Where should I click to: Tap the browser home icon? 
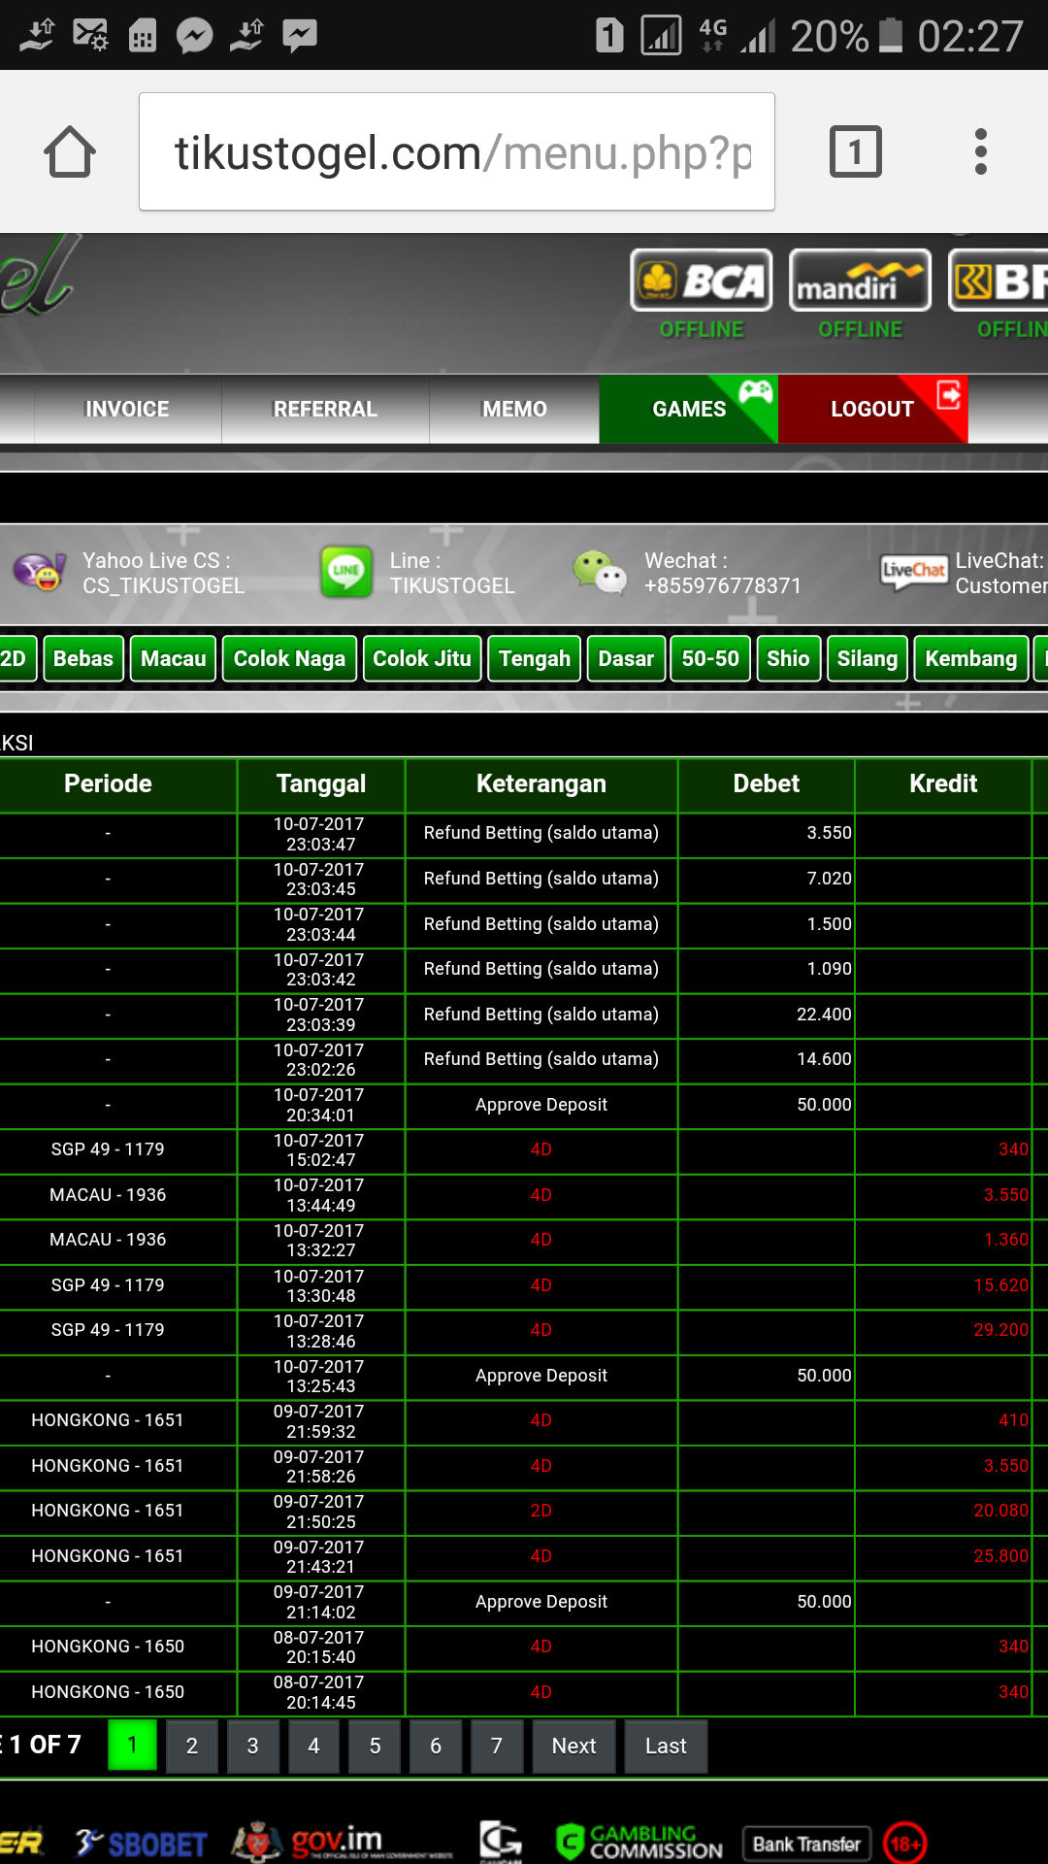tap(70, 152)
